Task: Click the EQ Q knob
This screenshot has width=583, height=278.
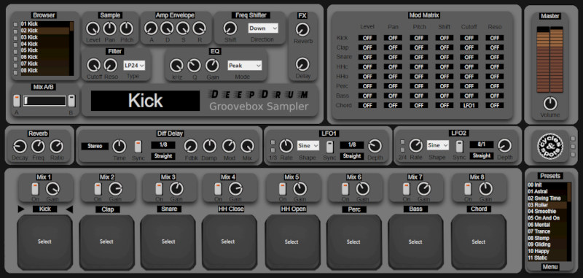Action: click(194, 66)
